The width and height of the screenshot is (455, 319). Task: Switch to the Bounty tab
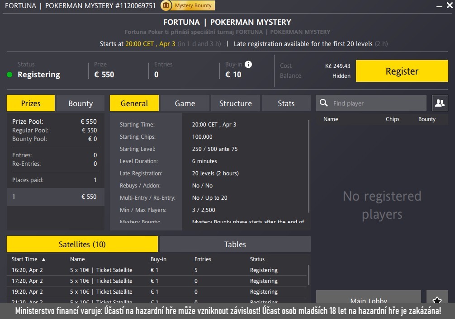click(81, 103)
